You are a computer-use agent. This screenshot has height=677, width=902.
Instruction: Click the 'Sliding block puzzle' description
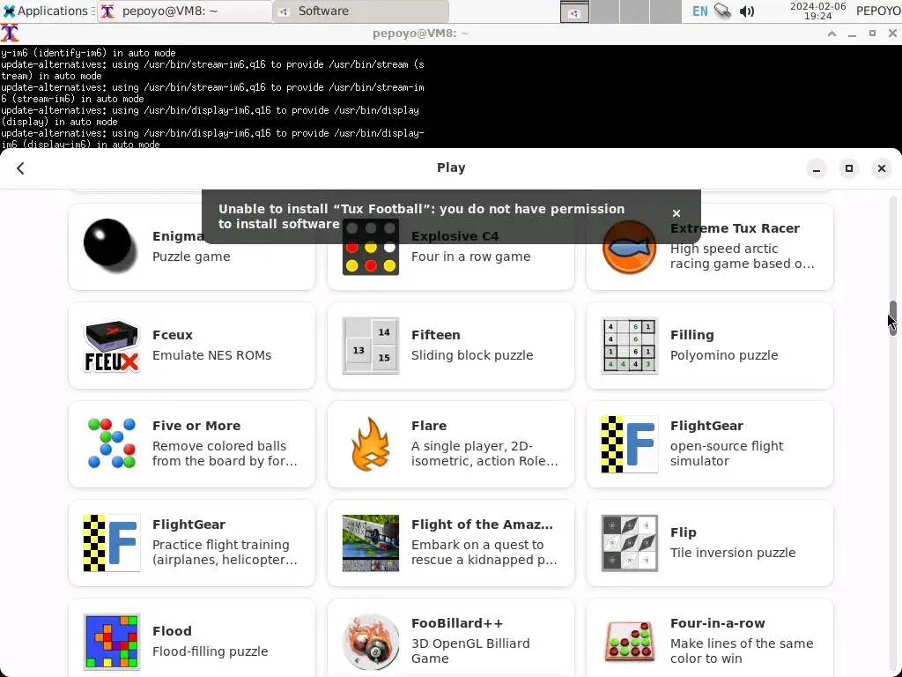coord(472,355)
